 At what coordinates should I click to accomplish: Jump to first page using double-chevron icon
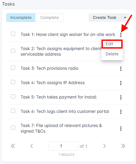pyautogui.click(x=13, y=146)
